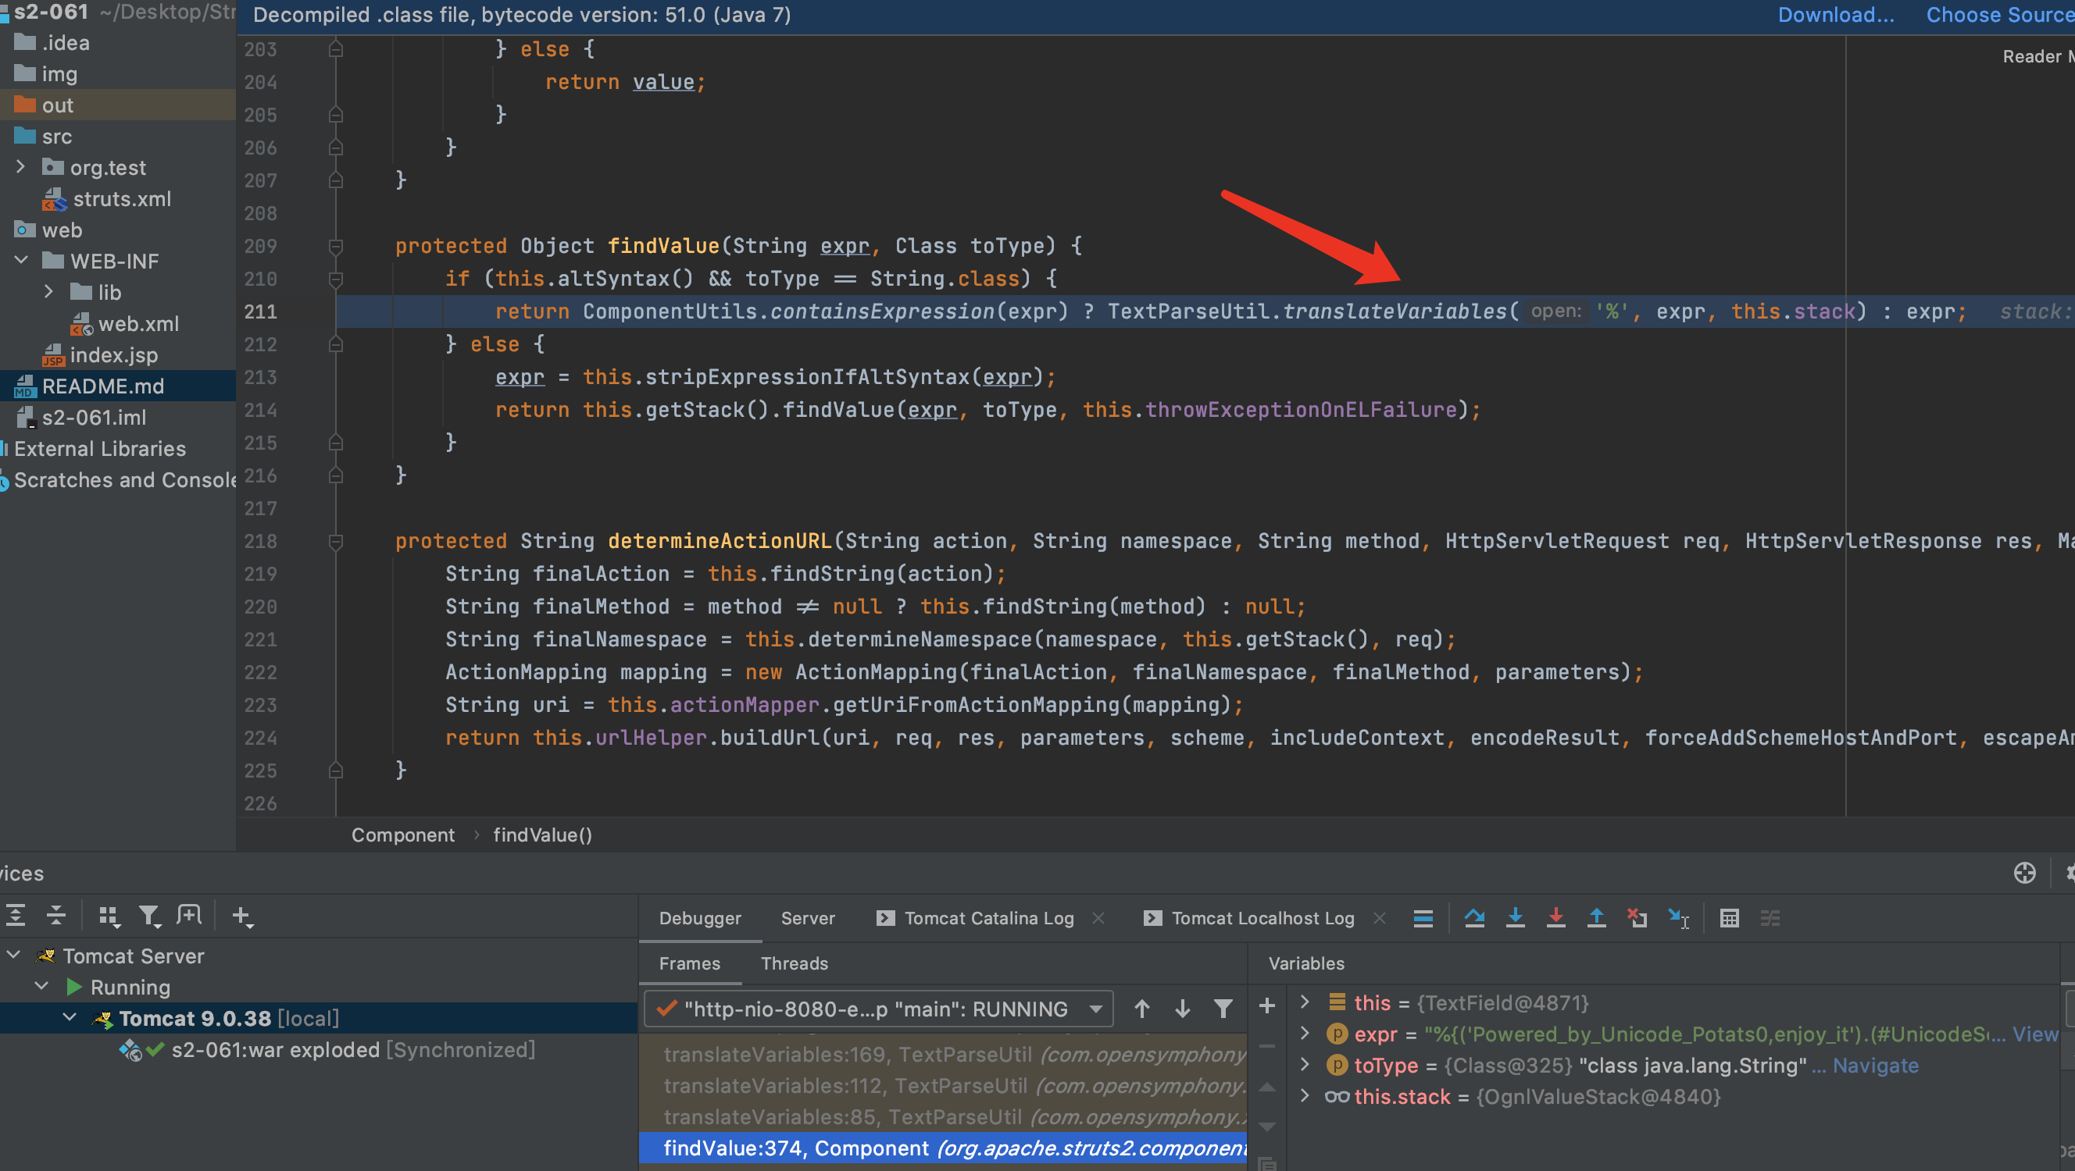Click the Component breadcrumb

[x=403, y=835]
